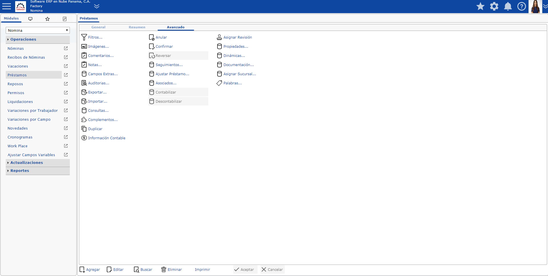Open Variaciones por Trabajador
548x276 pixels.
33,111
